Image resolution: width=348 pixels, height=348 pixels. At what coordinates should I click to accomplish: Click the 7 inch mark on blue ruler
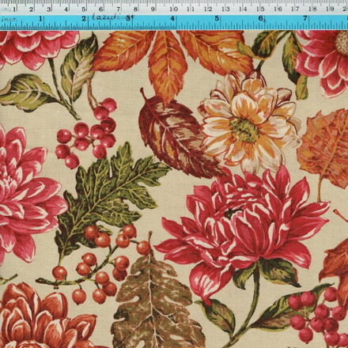305,19
